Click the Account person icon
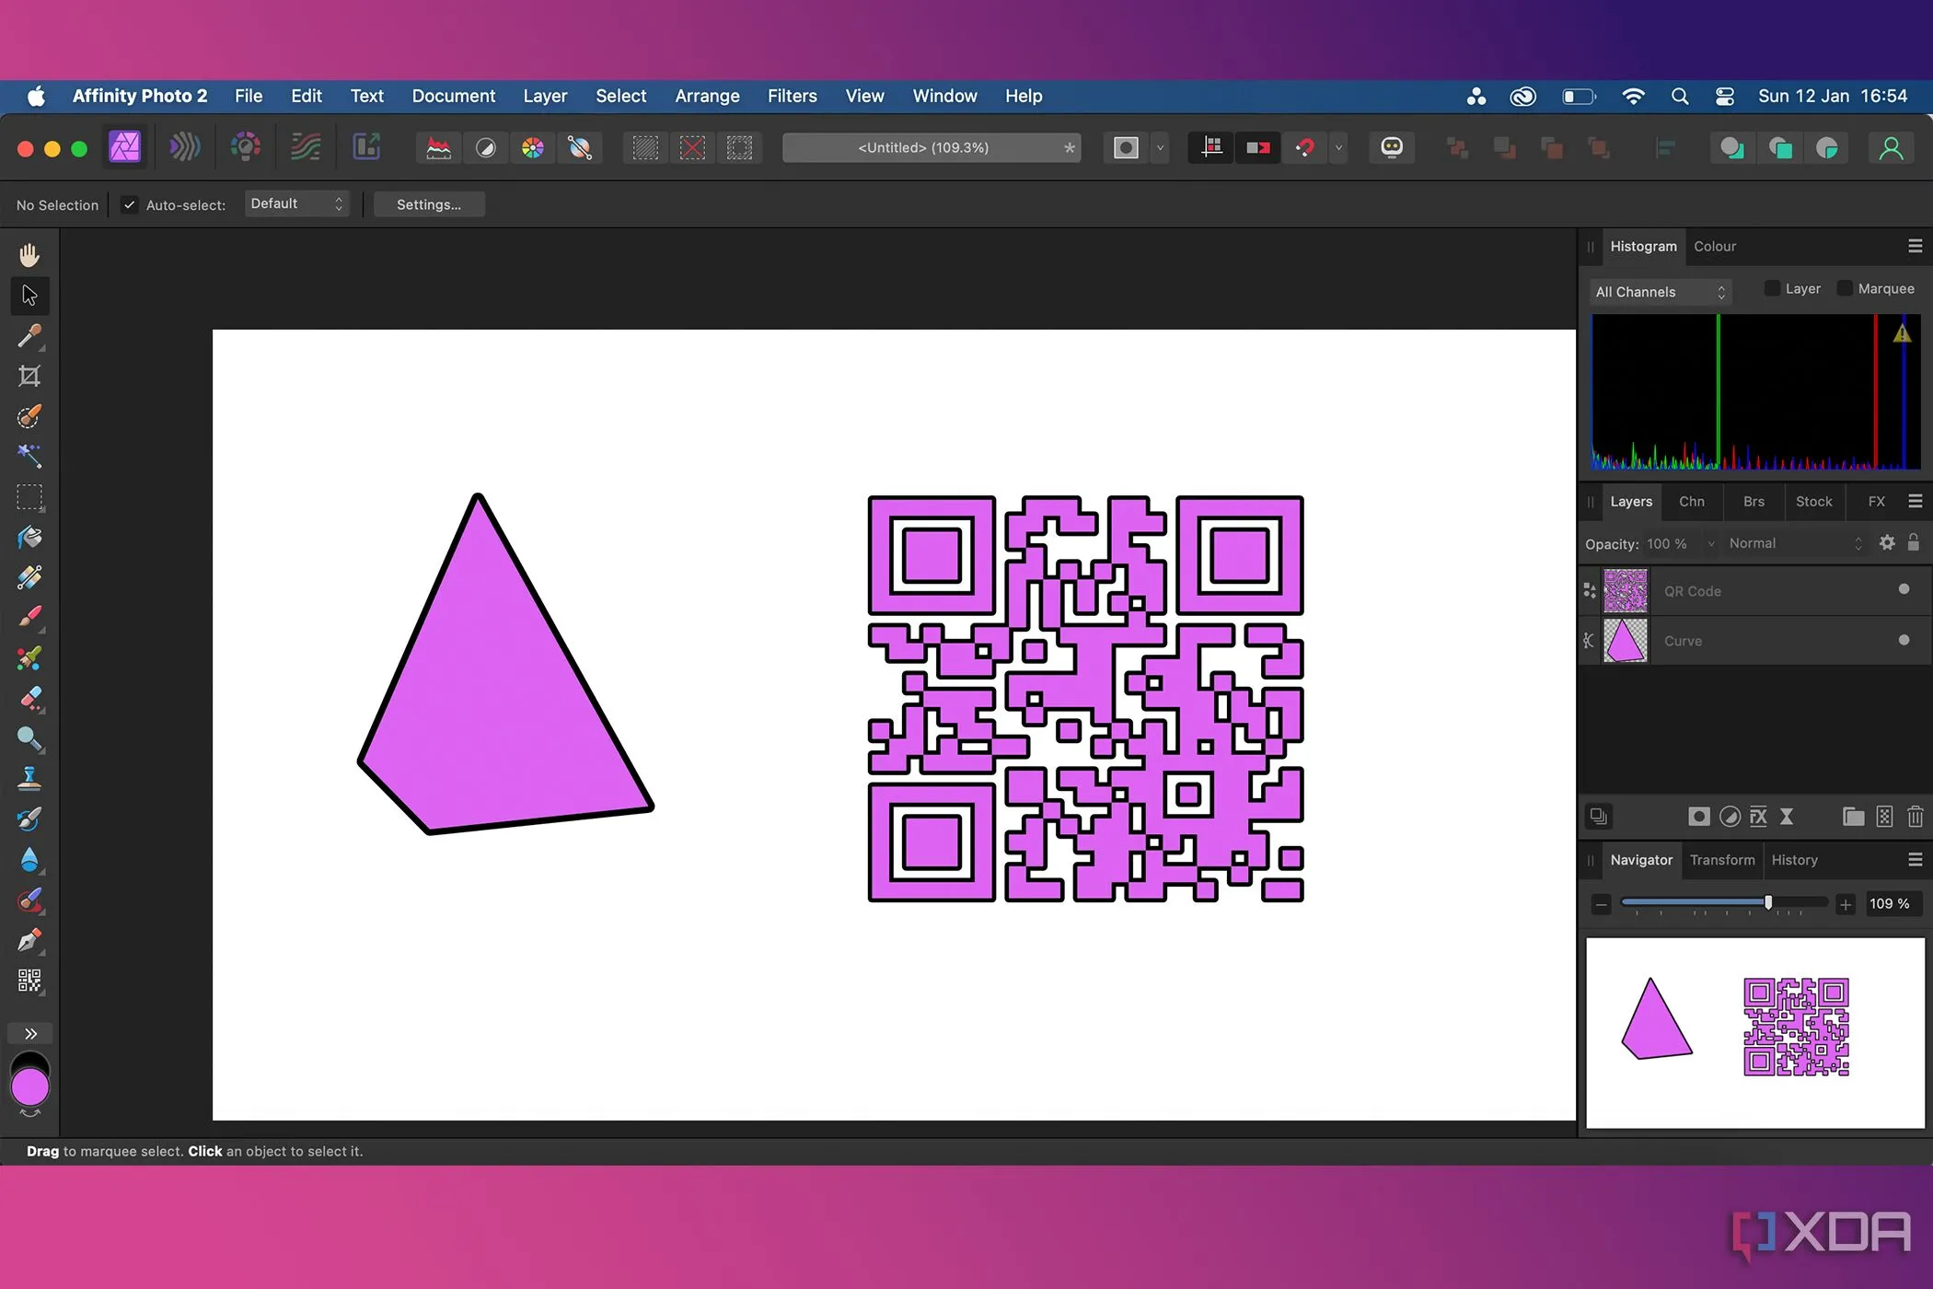Image resolution: width=1933 pixels, height=1289 pixels. [x=1891, y=148]
